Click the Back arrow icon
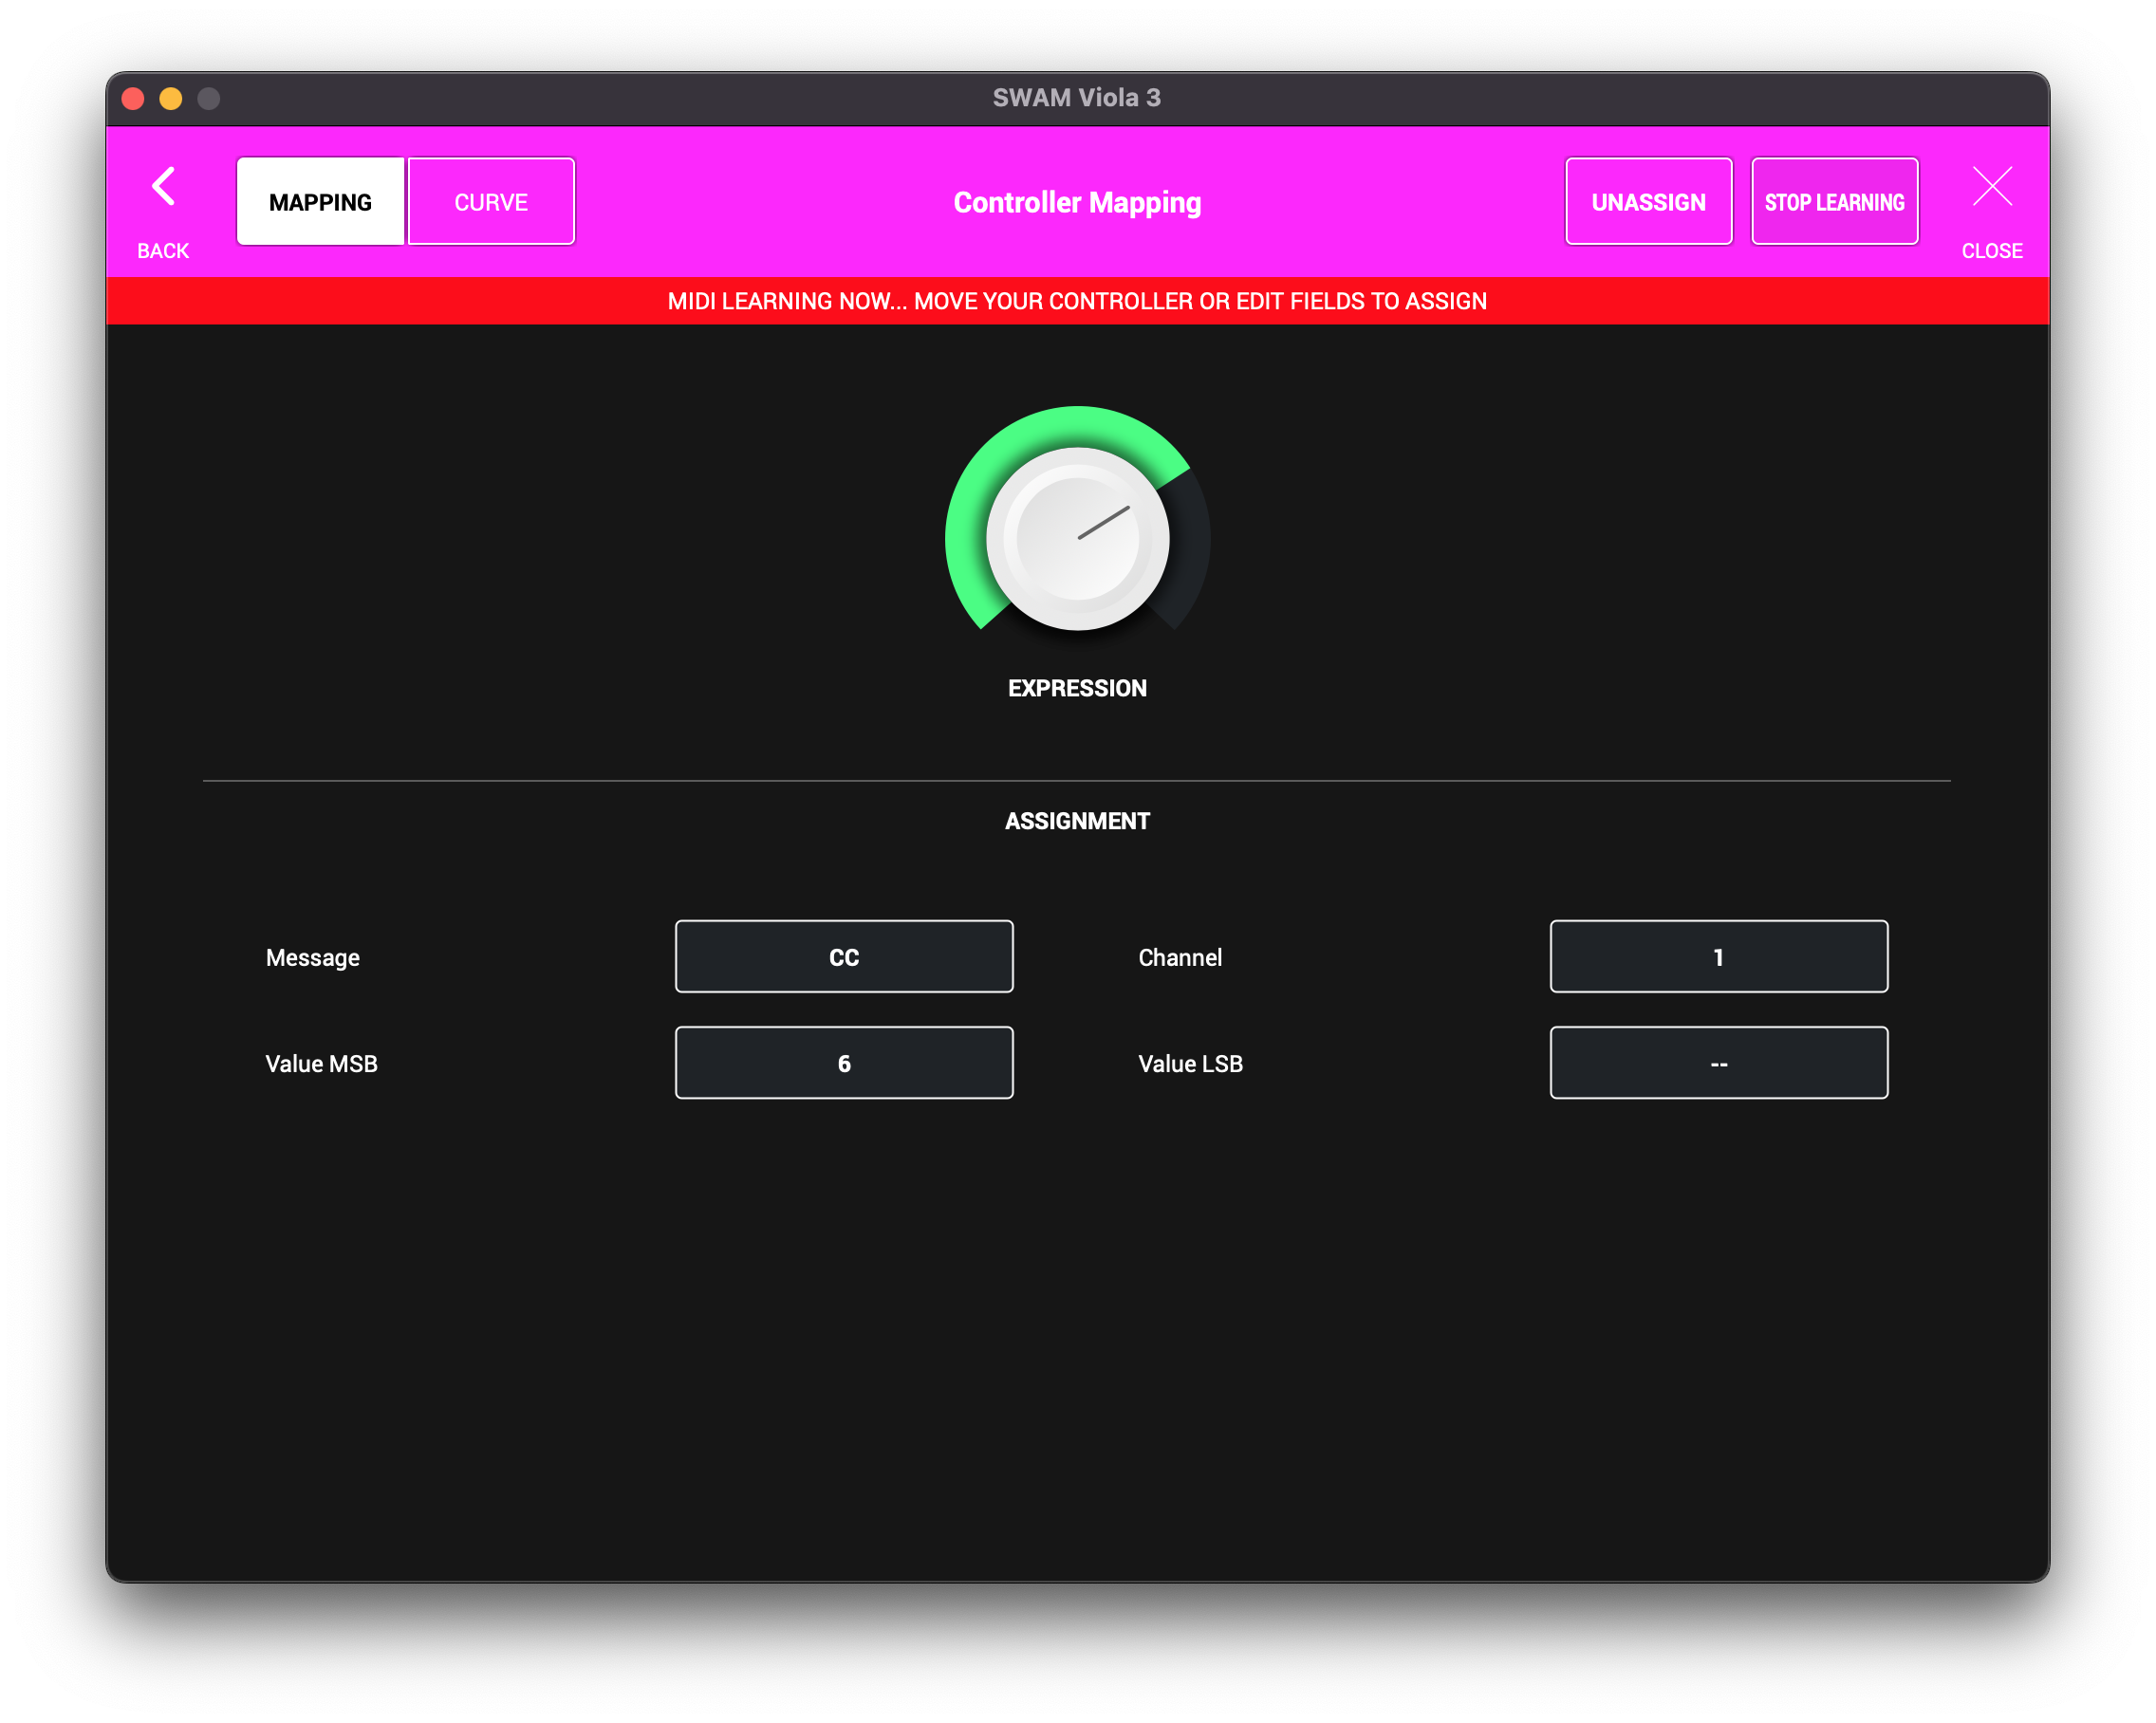This screenshot has height=1723, width=2156. coord(163,187)
